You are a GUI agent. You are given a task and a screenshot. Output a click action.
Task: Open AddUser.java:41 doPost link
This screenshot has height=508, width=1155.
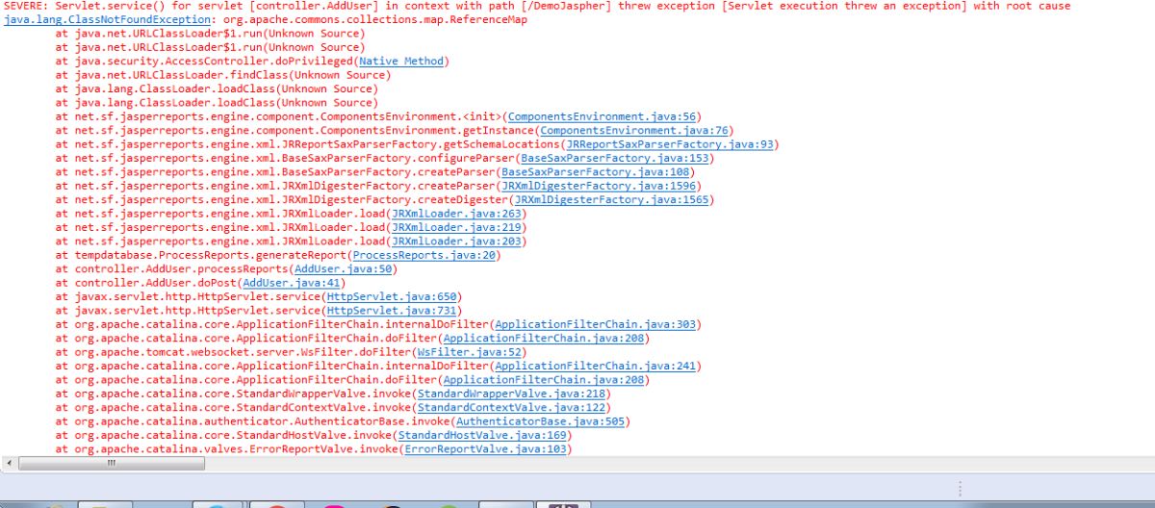click(293, 284)
